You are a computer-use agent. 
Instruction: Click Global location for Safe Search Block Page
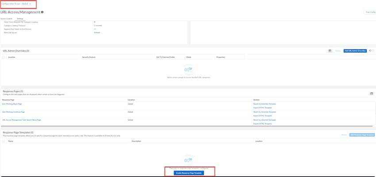[x=130, y=120]
